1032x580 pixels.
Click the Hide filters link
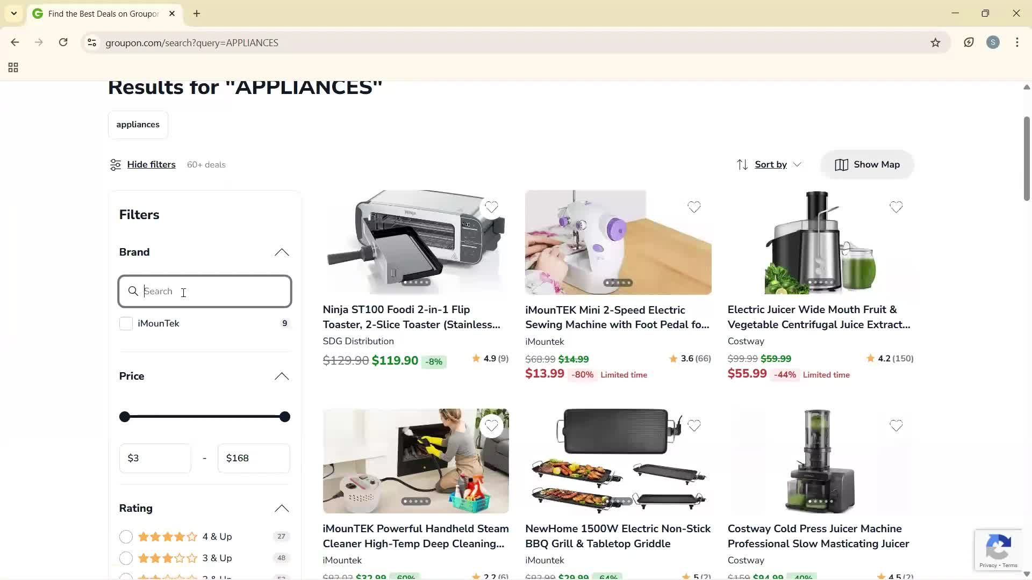[151, 165]
